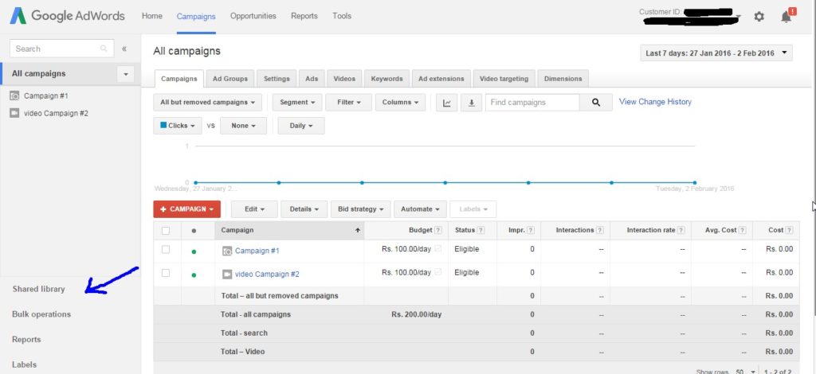Switch to the Keywords tab

386,79
